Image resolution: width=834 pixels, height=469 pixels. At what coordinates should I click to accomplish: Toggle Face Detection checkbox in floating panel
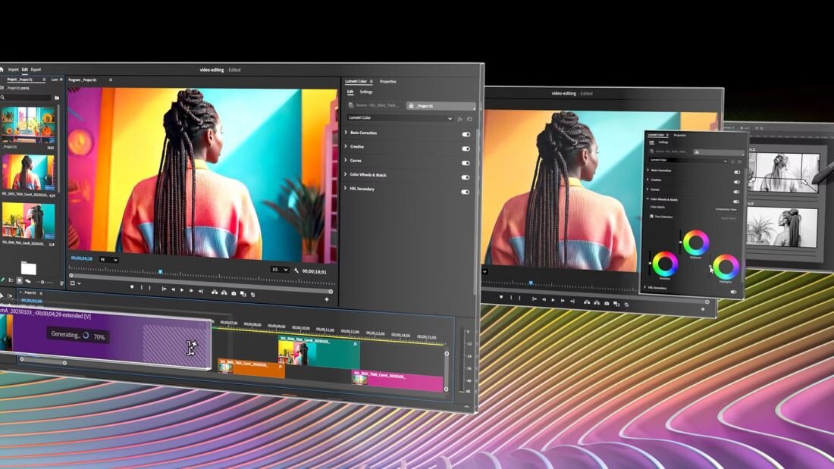pos(651,217)
